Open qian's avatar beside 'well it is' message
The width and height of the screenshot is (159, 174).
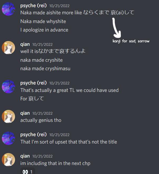8,48
